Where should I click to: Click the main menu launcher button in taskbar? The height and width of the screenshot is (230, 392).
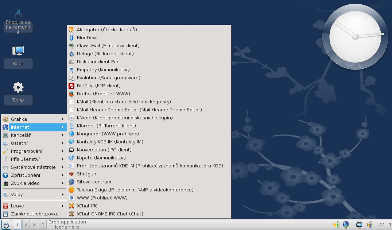(6, 225)
